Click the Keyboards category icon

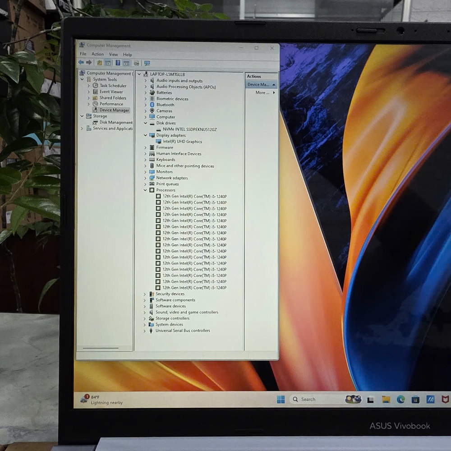click(152, 160)
